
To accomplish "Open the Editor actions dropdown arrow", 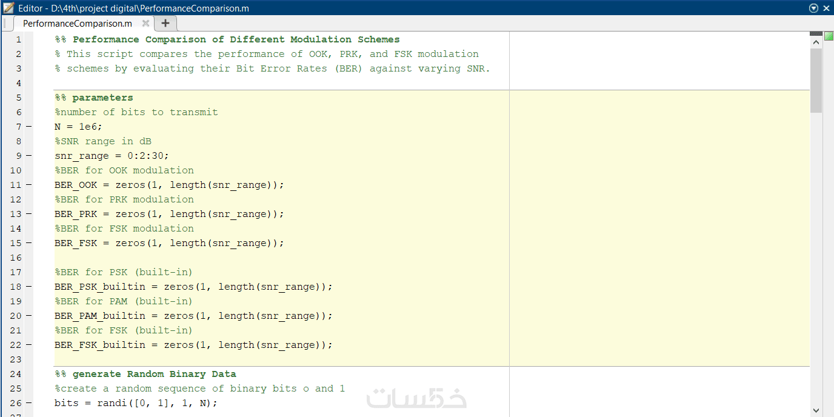I will coord(813,8).
